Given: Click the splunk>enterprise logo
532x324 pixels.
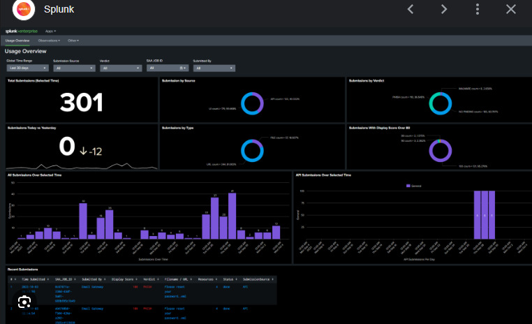Looking at the screenshot, I should (x=22, y=31).
